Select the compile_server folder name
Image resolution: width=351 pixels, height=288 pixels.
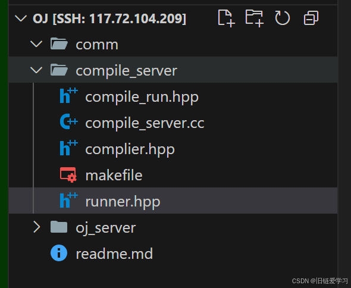127,71
